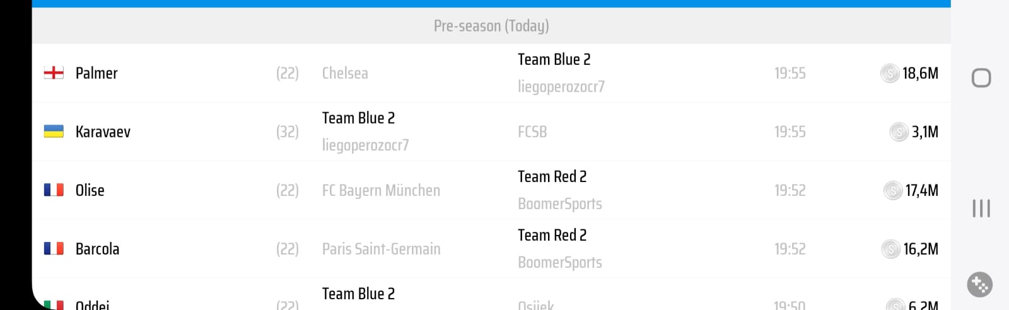Image resolution: width=1009 pixels, height=310 pixels.
Task: Open player Palmer's profile
Action: (96, 73)
